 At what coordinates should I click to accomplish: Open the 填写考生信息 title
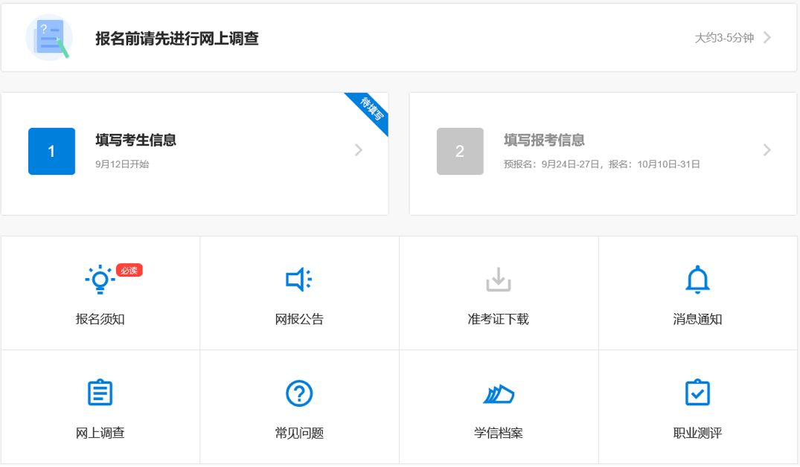(x=135, y=140)
